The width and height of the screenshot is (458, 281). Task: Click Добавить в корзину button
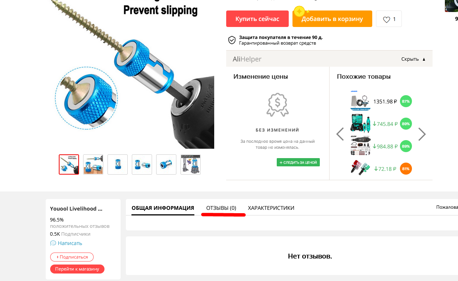tap(332, 19)
